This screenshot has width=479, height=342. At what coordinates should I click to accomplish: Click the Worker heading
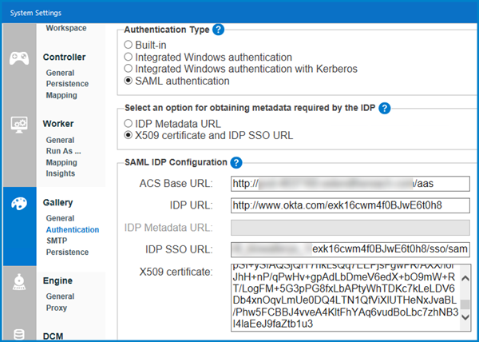pos(58,124)
